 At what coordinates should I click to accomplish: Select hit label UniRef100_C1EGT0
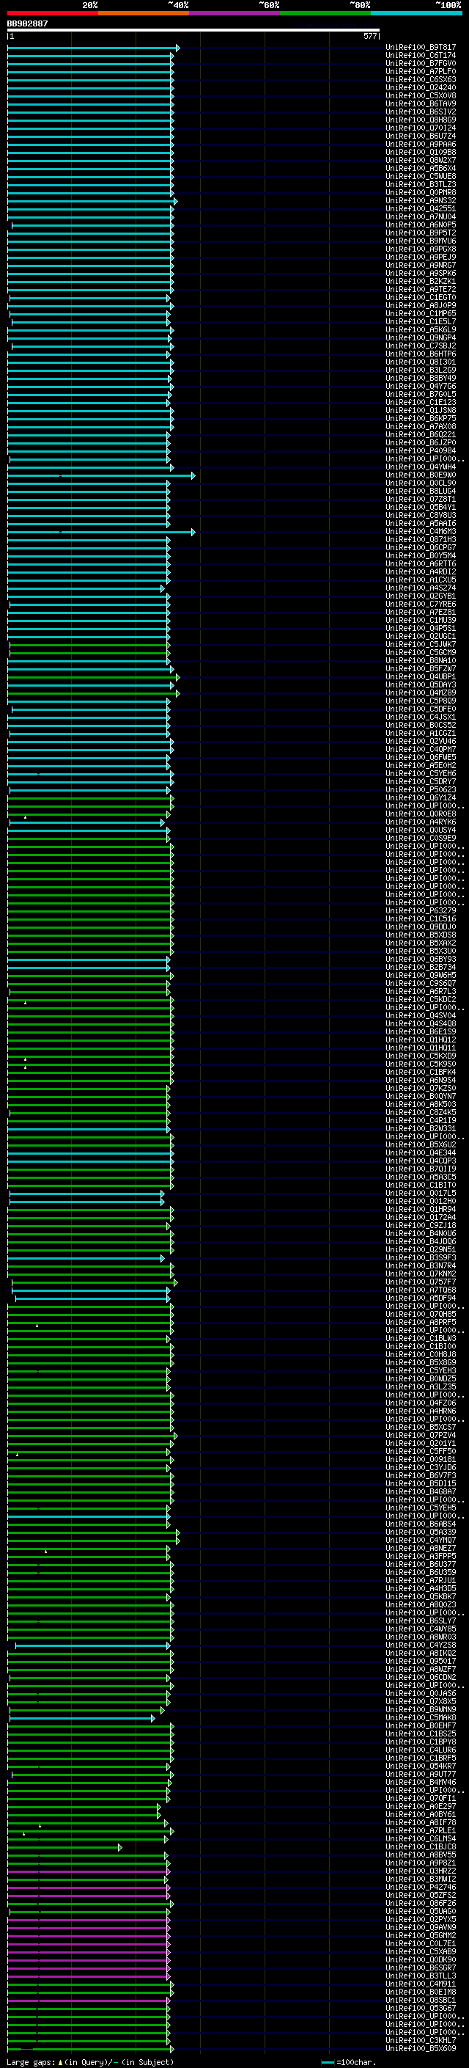[421, 297]
